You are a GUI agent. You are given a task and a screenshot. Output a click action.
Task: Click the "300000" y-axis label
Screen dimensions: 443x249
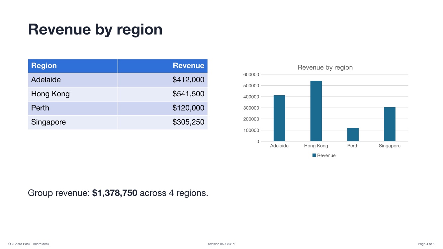click(251, 108)
